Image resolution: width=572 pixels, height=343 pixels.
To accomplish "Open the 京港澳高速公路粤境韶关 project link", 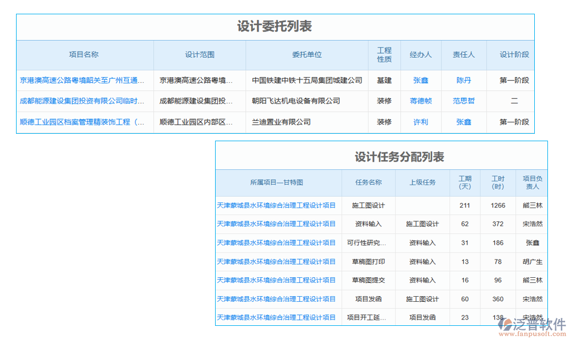I will tap(82, 81).
